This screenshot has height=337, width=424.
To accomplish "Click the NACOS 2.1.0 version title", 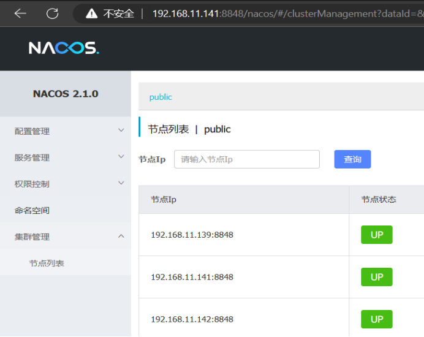I will (x=66, y=94).
